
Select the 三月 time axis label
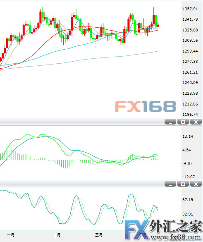pyautogui.click(x=99, y=235)
